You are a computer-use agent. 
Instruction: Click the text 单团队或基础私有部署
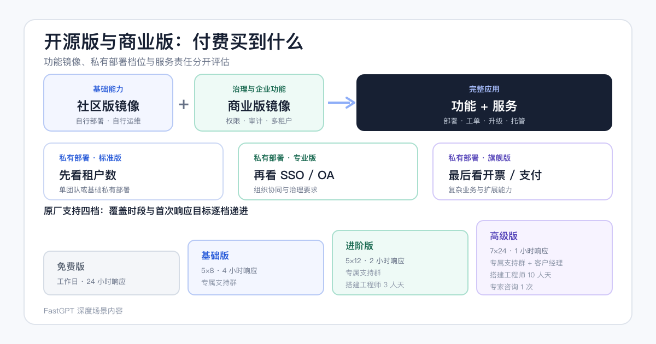[95, 190]
